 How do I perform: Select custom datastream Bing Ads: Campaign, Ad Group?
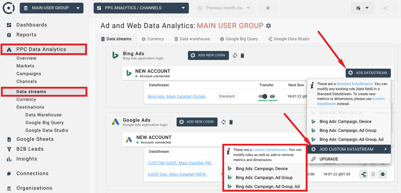tap(265, 177)
